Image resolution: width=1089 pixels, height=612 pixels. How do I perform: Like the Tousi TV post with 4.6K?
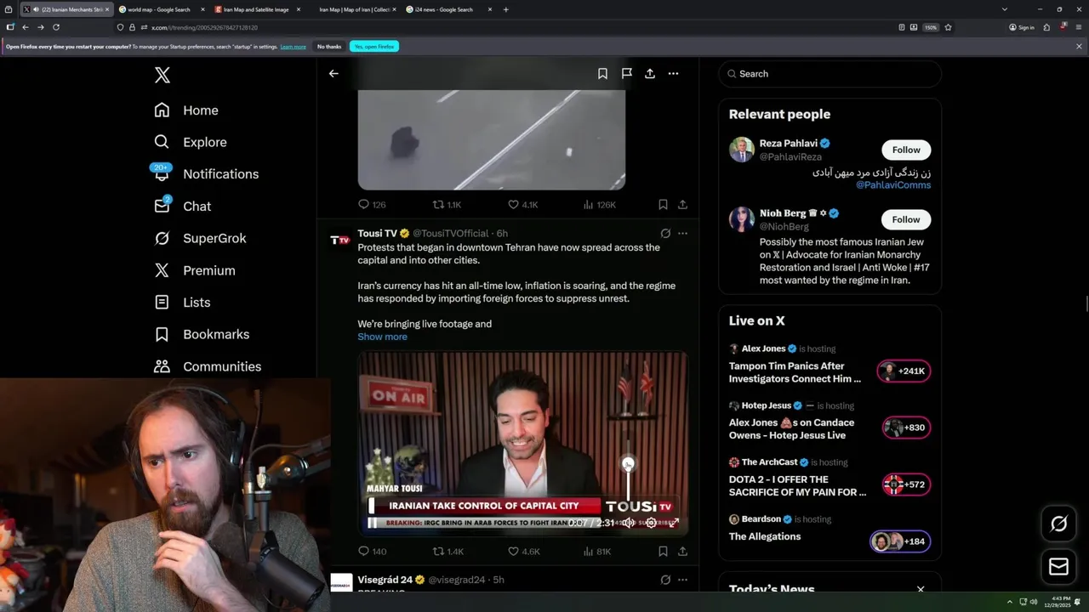523,552
